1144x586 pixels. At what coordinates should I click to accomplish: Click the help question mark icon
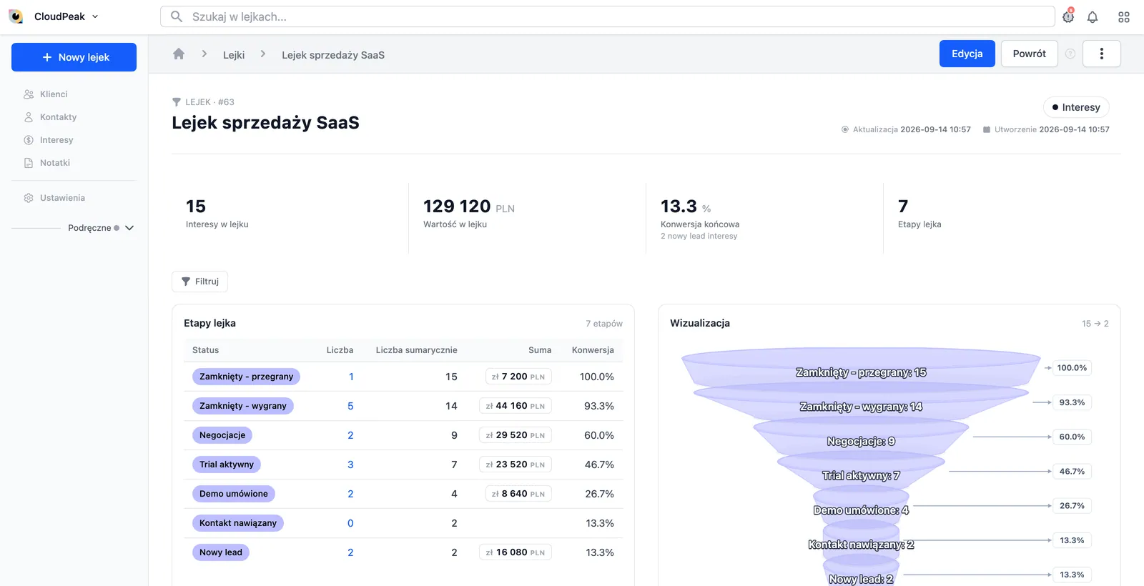[1070, 54]
